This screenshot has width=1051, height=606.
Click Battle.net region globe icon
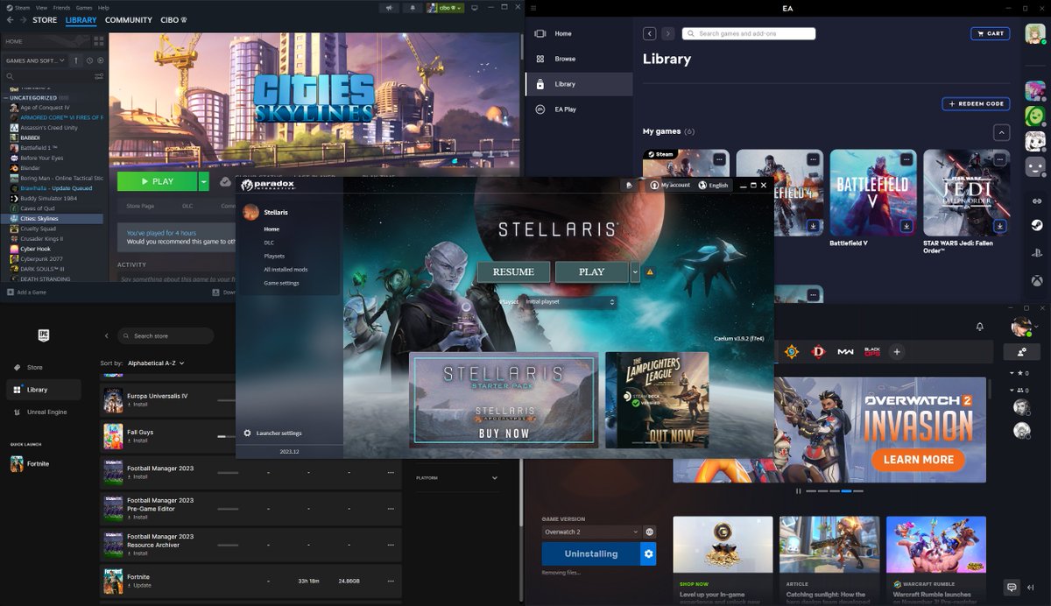click(x=650, y=532)
